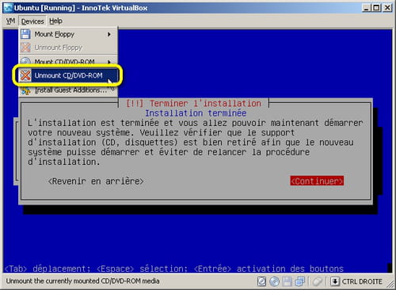Viewport: 396px width, 290px height.
Task: Click the hard disk activity status icon
Action: pyautogui.click(x=261, y=281)
